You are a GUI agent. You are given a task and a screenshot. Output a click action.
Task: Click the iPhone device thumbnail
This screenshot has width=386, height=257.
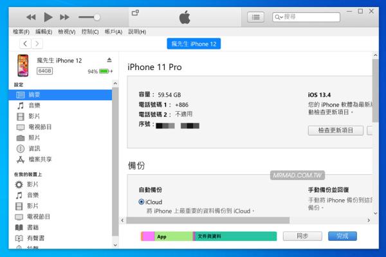point(23,66)
